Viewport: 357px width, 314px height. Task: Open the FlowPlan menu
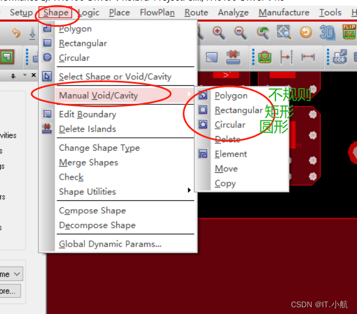coord(157,12)
